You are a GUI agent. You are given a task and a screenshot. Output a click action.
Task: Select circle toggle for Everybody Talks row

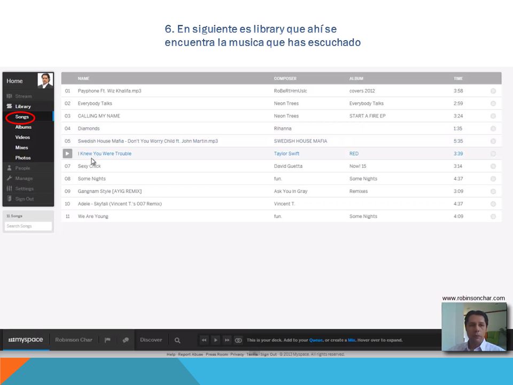click(493, 103)
